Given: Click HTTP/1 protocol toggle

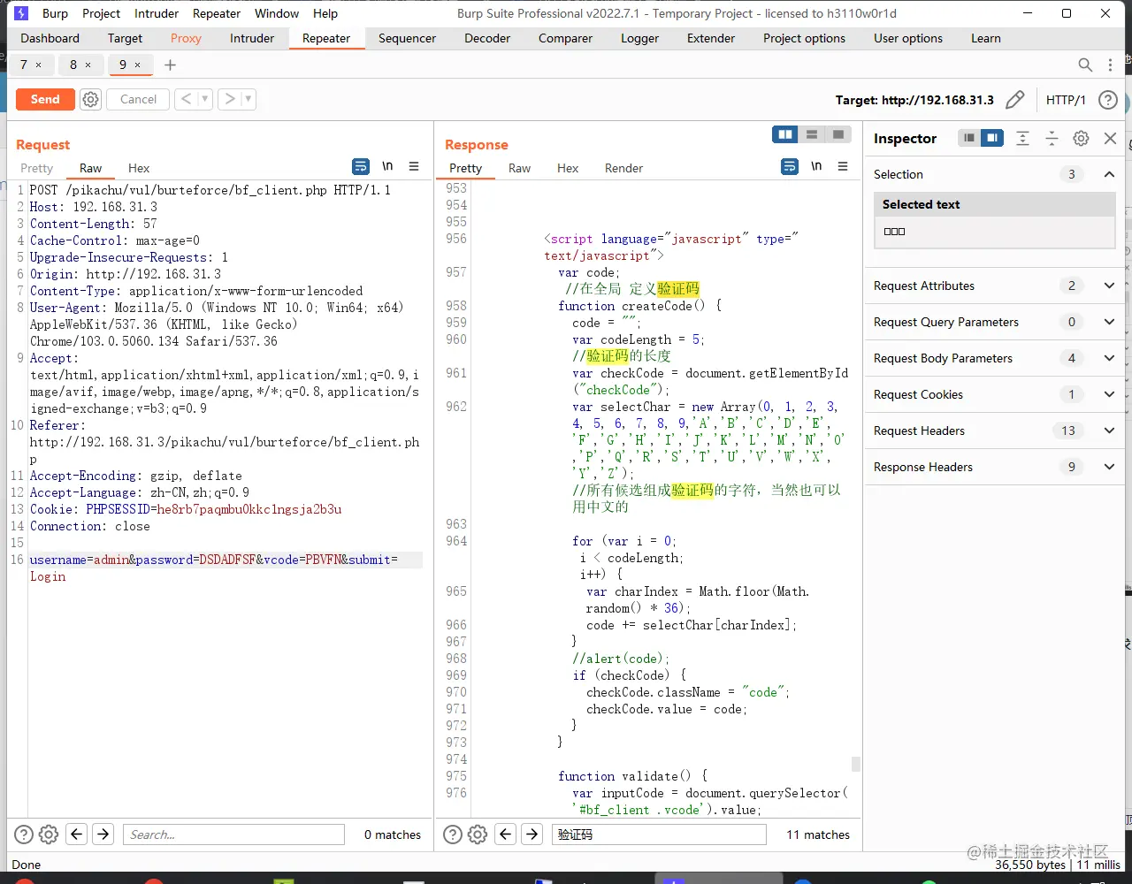Looking at the screenshot, I should pos(1066,100).
